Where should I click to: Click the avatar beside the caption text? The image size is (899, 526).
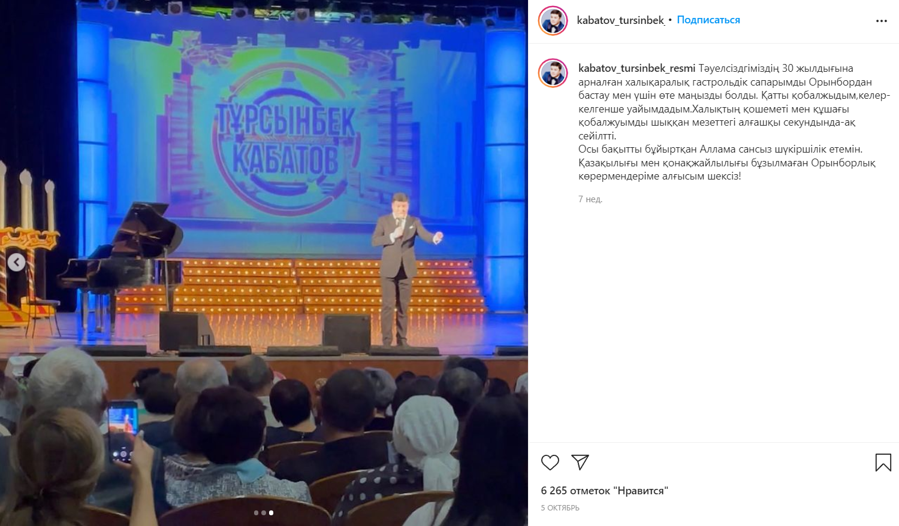point(553,73)
